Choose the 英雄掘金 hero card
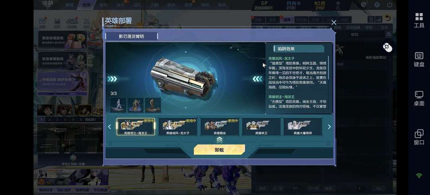This screenshot has height=195, width=430. (219, 127)
